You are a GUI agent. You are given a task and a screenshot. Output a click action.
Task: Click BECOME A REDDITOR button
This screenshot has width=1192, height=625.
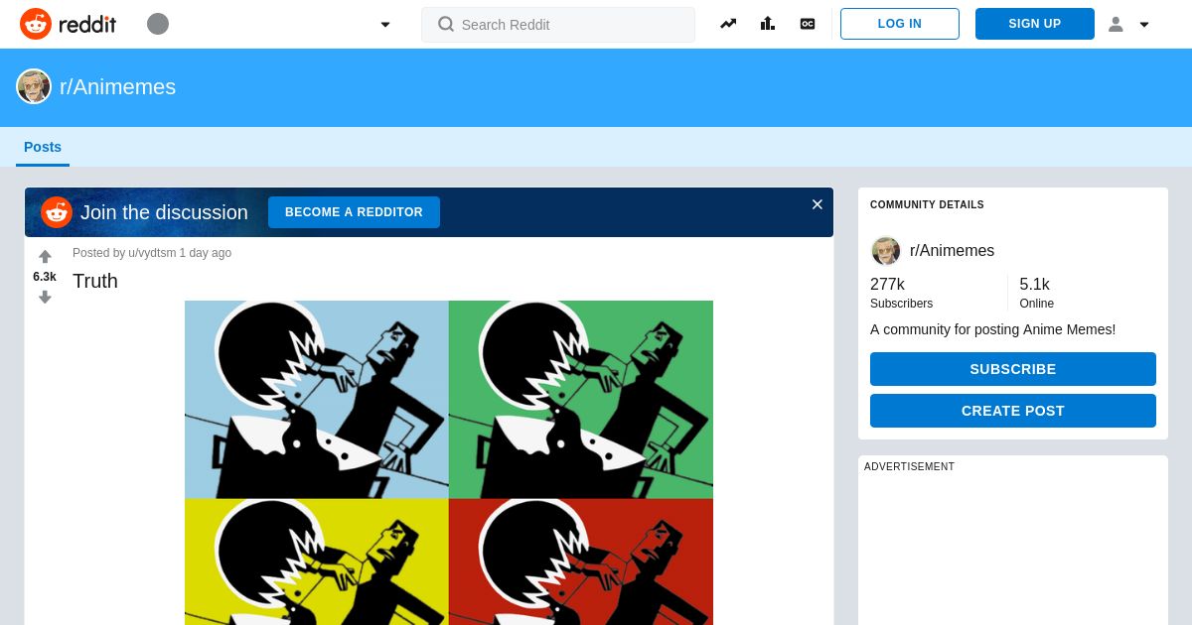354,212
